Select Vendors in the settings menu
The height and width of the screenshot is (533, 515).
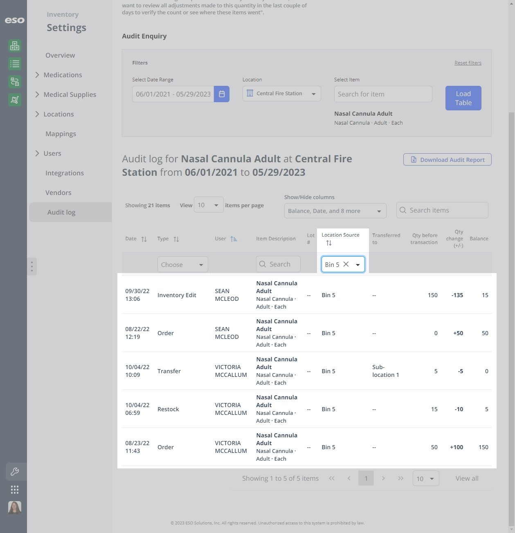pos(58,193)
